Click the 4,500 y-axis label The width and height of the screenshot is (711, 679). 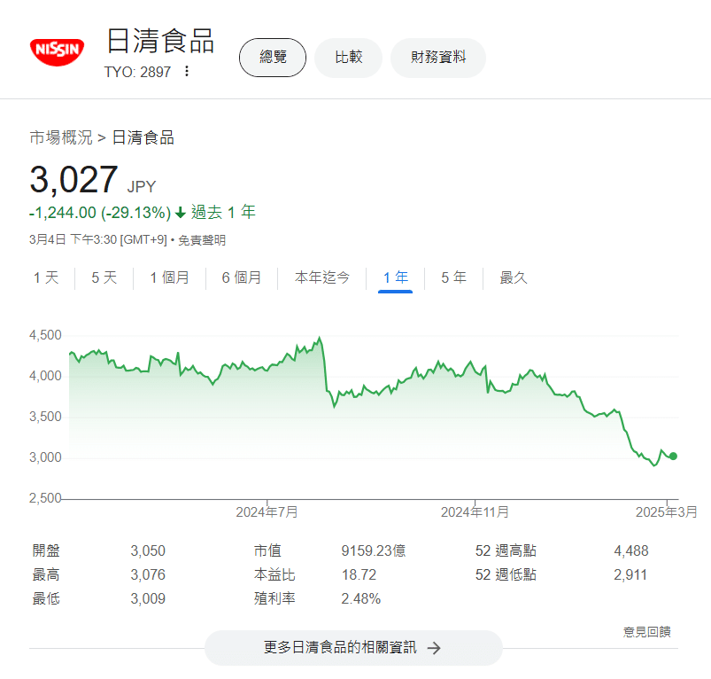click(x=45, y=335)
